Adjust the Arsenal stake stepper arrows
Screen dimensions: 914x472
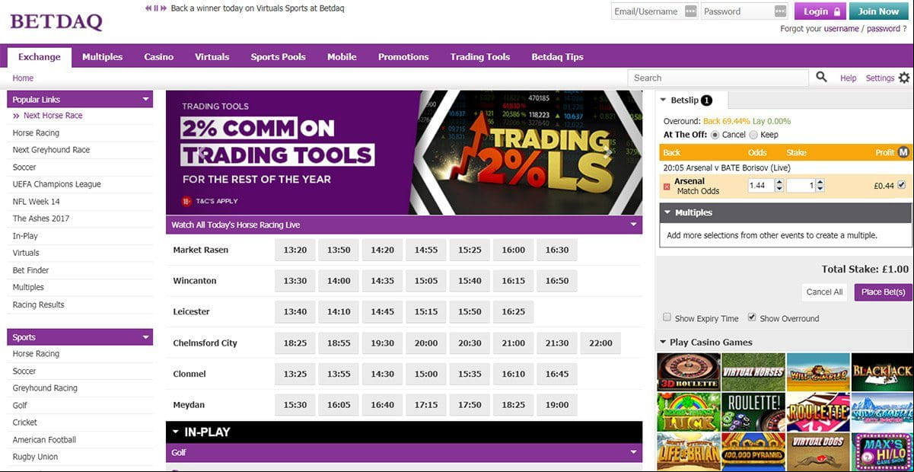pyautogui.click(x=820, y=185)
